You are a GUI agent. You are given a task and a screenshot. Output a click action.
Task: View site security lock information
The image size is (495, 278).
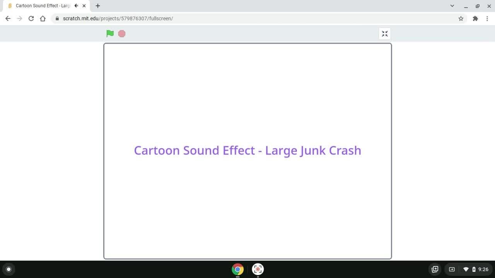pyautogui.click(x=57, y=19)
